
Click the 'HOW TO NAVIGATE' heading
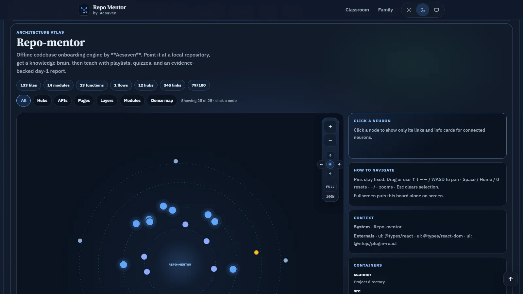[374, 170]
